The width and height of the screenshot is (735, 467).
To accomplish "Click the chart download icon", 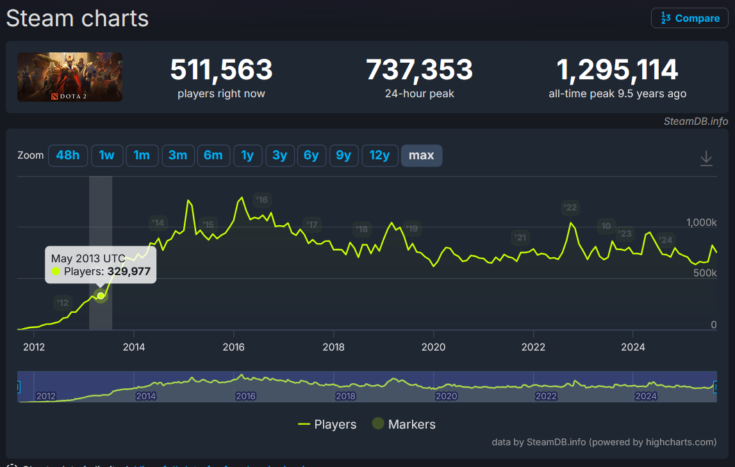I will pos(706,159).
